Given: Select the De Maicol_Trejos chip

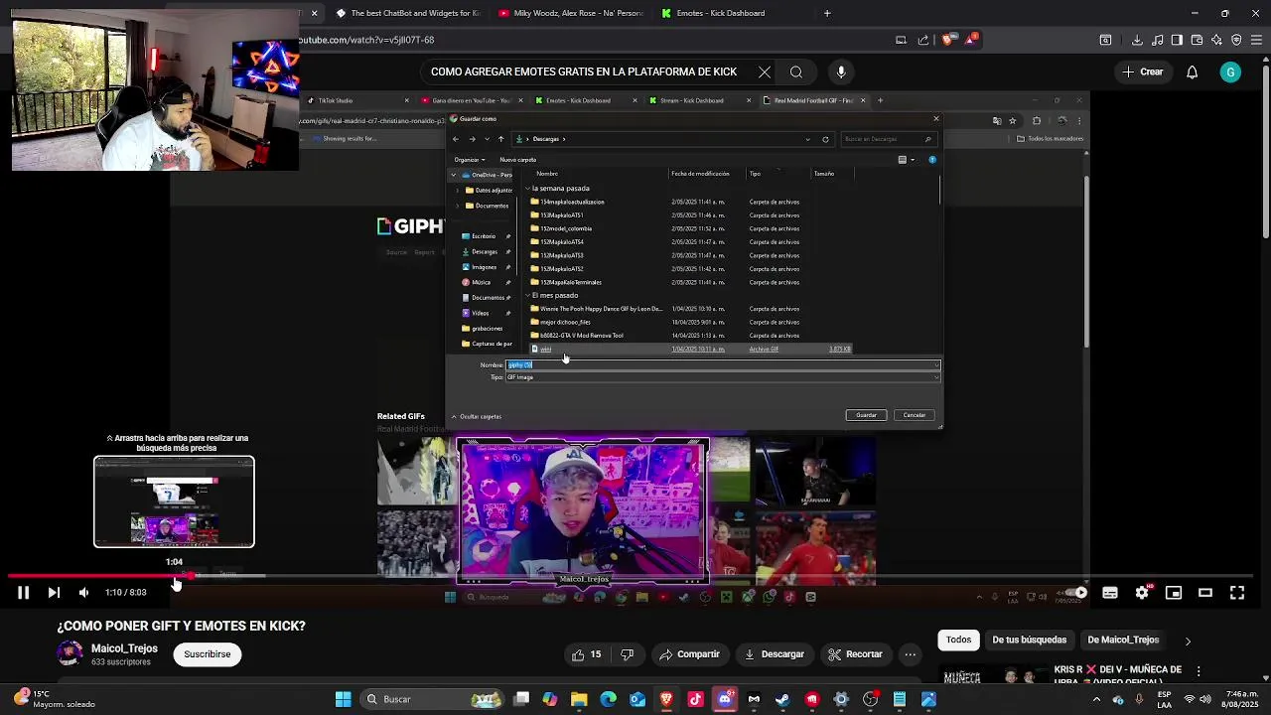Looking at the screenshot, I should pyautogui.click(x=1123, y=640).
